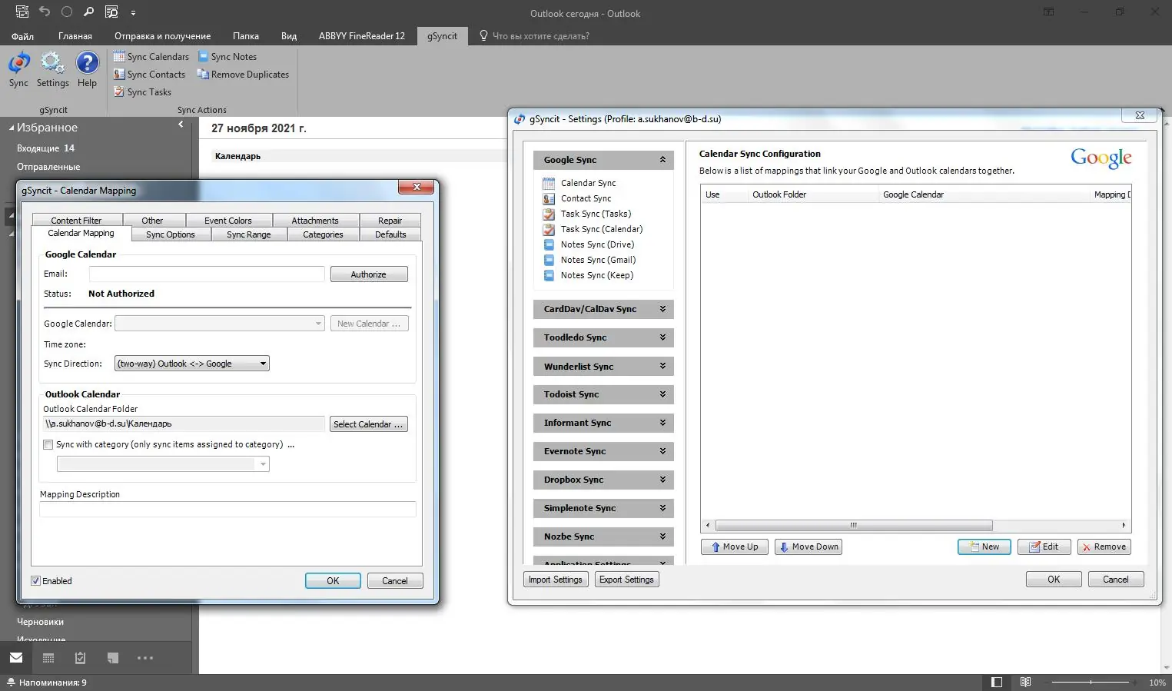Click the gSyncit Sync icon in ribbon

click(18, 70)
